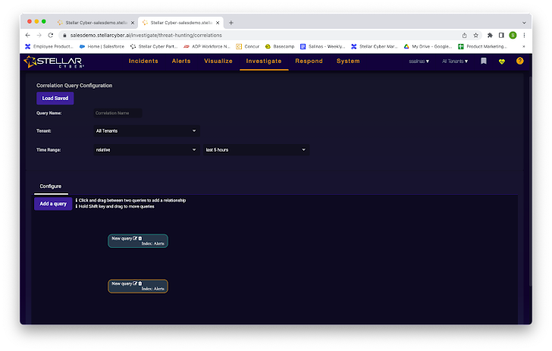Reload the page with the browser refresh button

(x=50, y=35)
